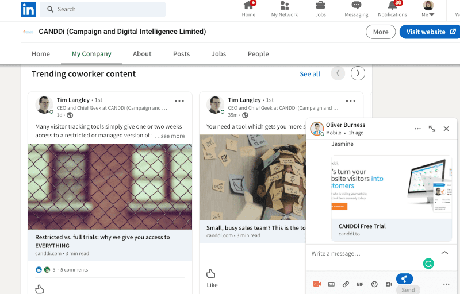Expand the Me profile dropdown
This screenshot has width=460, height=294.
coord(428,9)
